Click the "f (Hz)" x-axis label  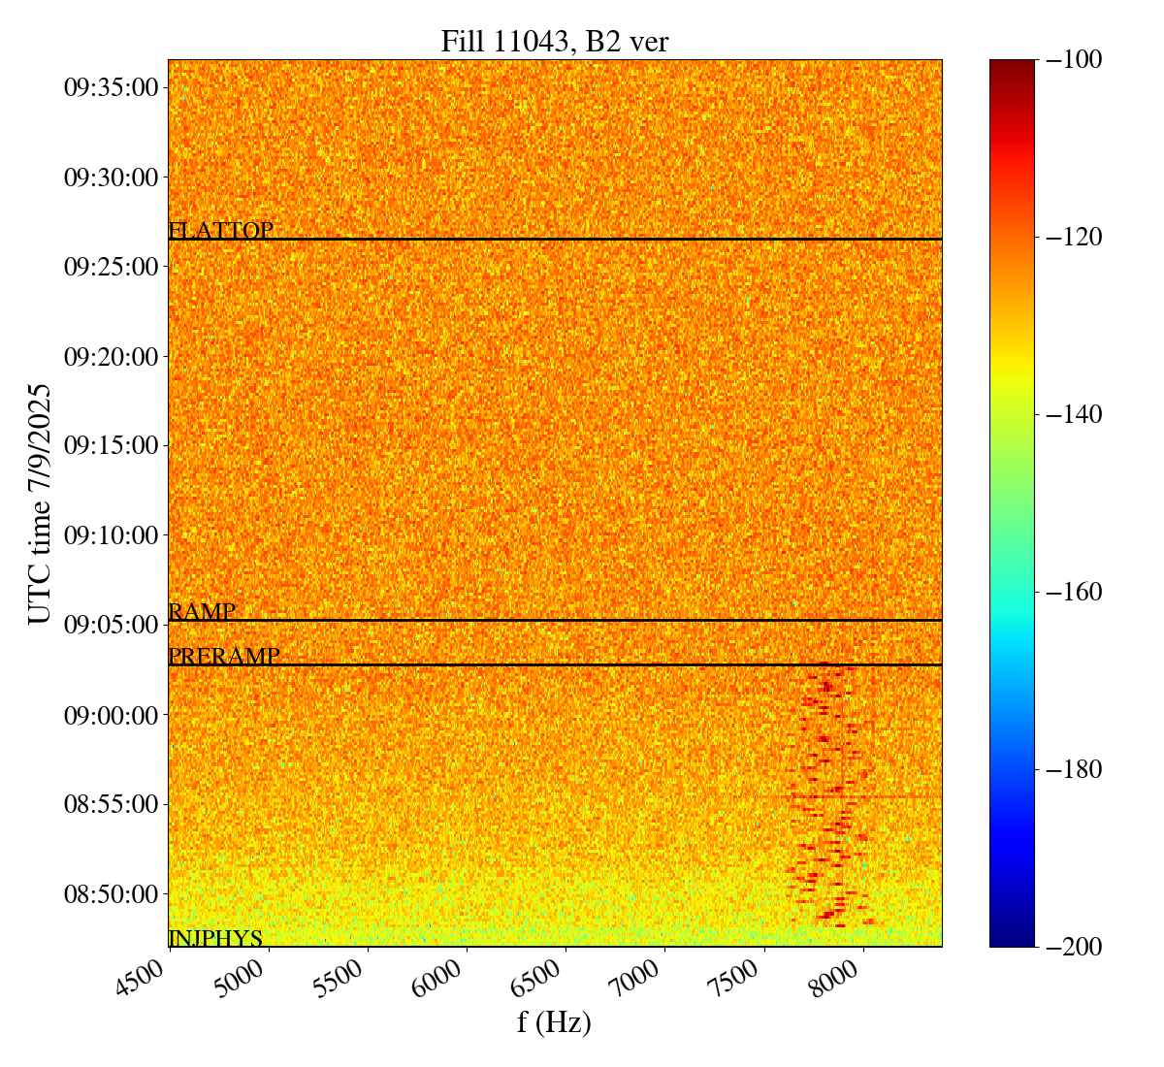(x=554, y=1021)
